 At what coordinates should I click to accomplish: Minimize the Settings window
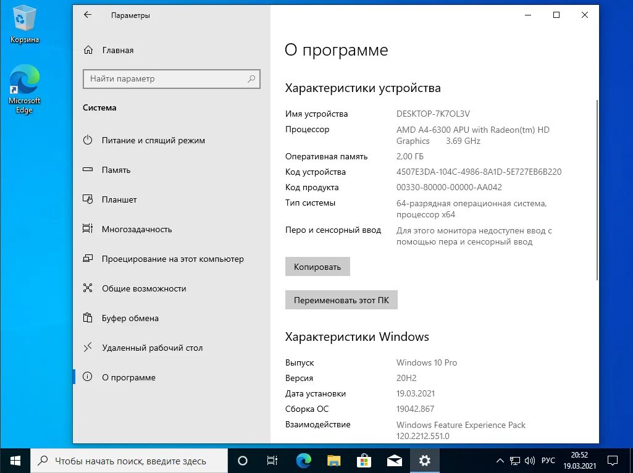tap(528, 15)
